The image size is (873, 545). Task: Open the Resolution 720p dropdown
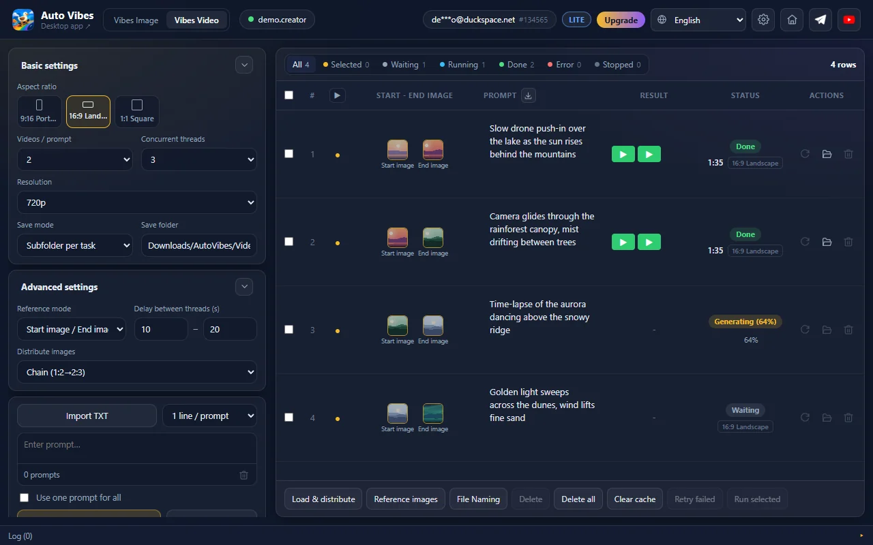[137, 202]
